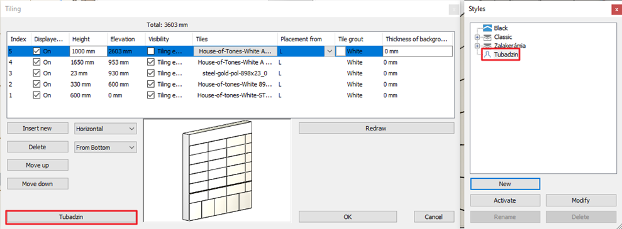Toggle Displayed checkbox for index 5 row
The image size is (622, 229).
(x=37, y=51)
